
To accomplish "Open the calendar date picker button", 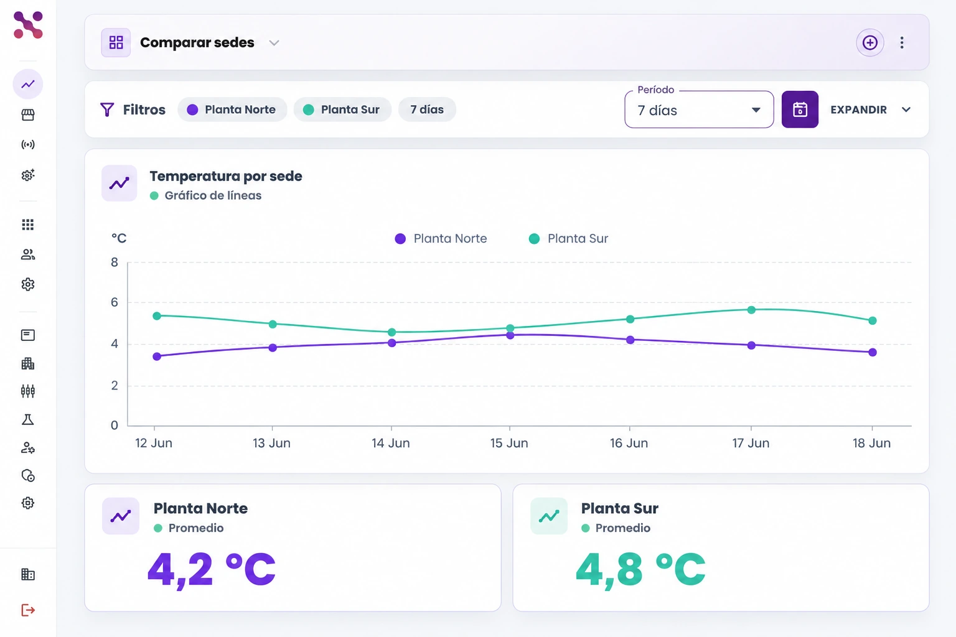I will (x=800, y=109).
